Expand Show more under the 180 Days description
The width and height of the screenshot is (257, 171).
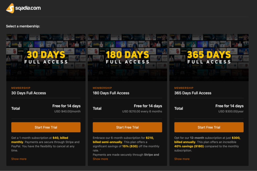click(100, 159)
